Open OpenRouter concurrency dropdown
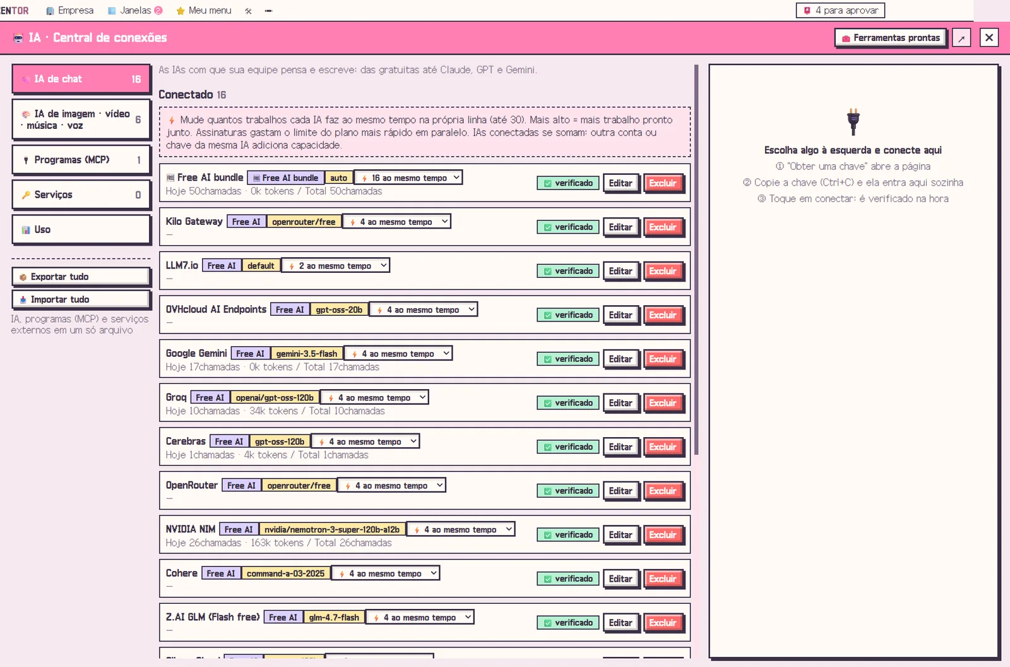This screenshot has height=667, width=1010. coord(392,485)
